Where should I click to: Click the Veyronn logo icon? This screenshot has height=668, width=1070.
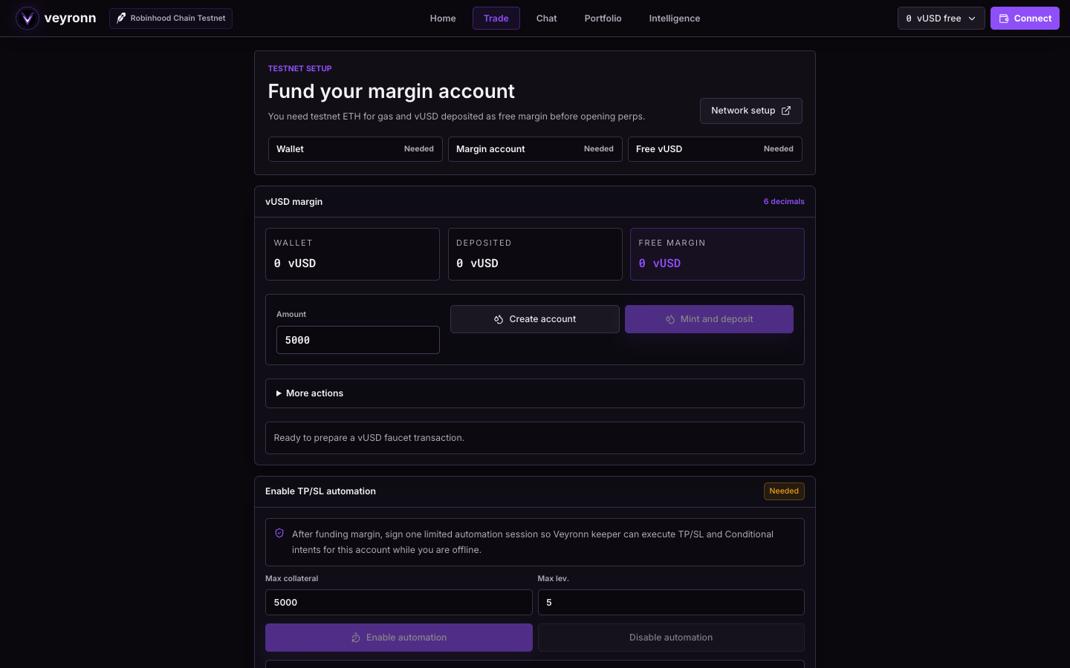[27, 18]
